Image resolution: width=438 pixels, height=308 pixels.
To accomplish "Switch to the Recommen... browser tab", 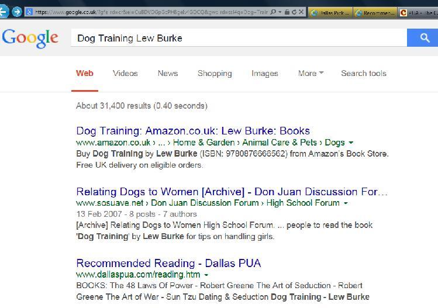I will pyautogui.click(x=375, y=13).
